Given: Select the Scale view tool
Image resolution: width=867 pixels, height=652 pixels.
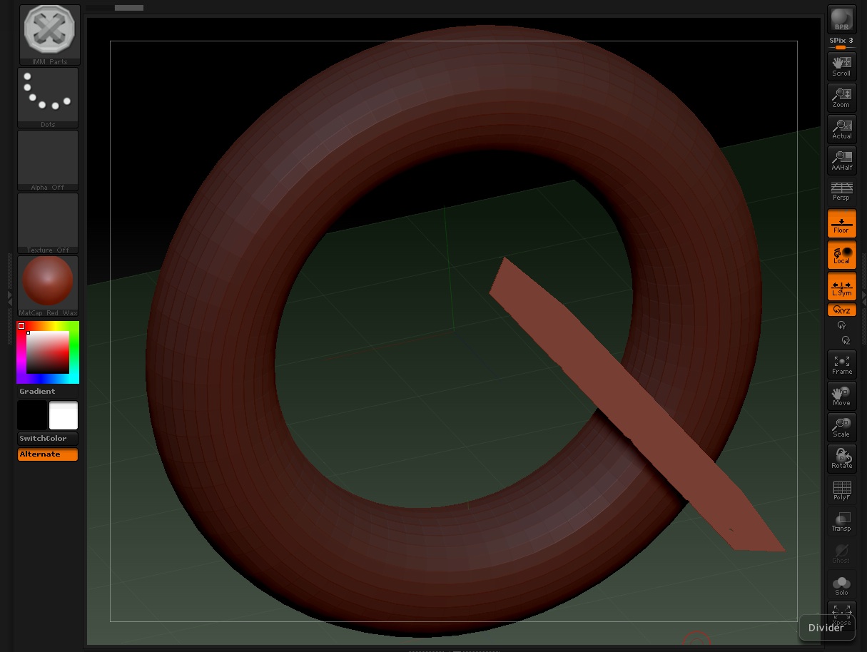Looking at the screenshot, I should [x=842, y=427].
